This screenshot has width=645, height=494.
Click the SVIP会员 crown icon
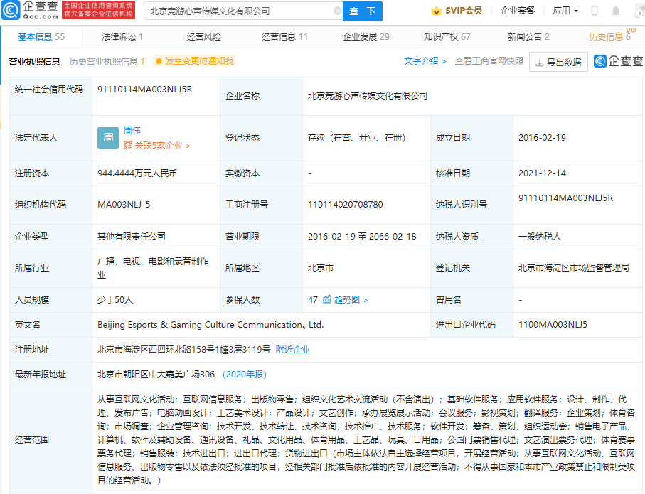[437, 11]
